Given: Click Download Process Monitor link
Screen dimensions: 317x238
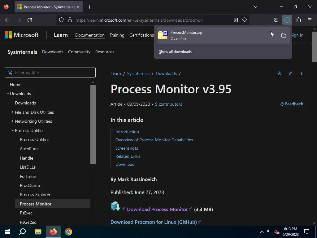Looking at the screenshot, I should point(157,209).
